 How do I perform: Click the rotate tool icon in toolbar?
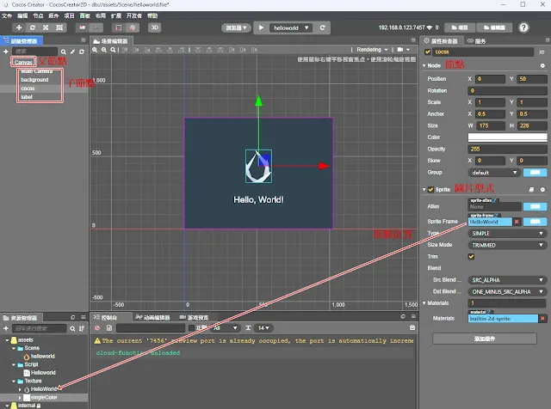coord(30,27)
